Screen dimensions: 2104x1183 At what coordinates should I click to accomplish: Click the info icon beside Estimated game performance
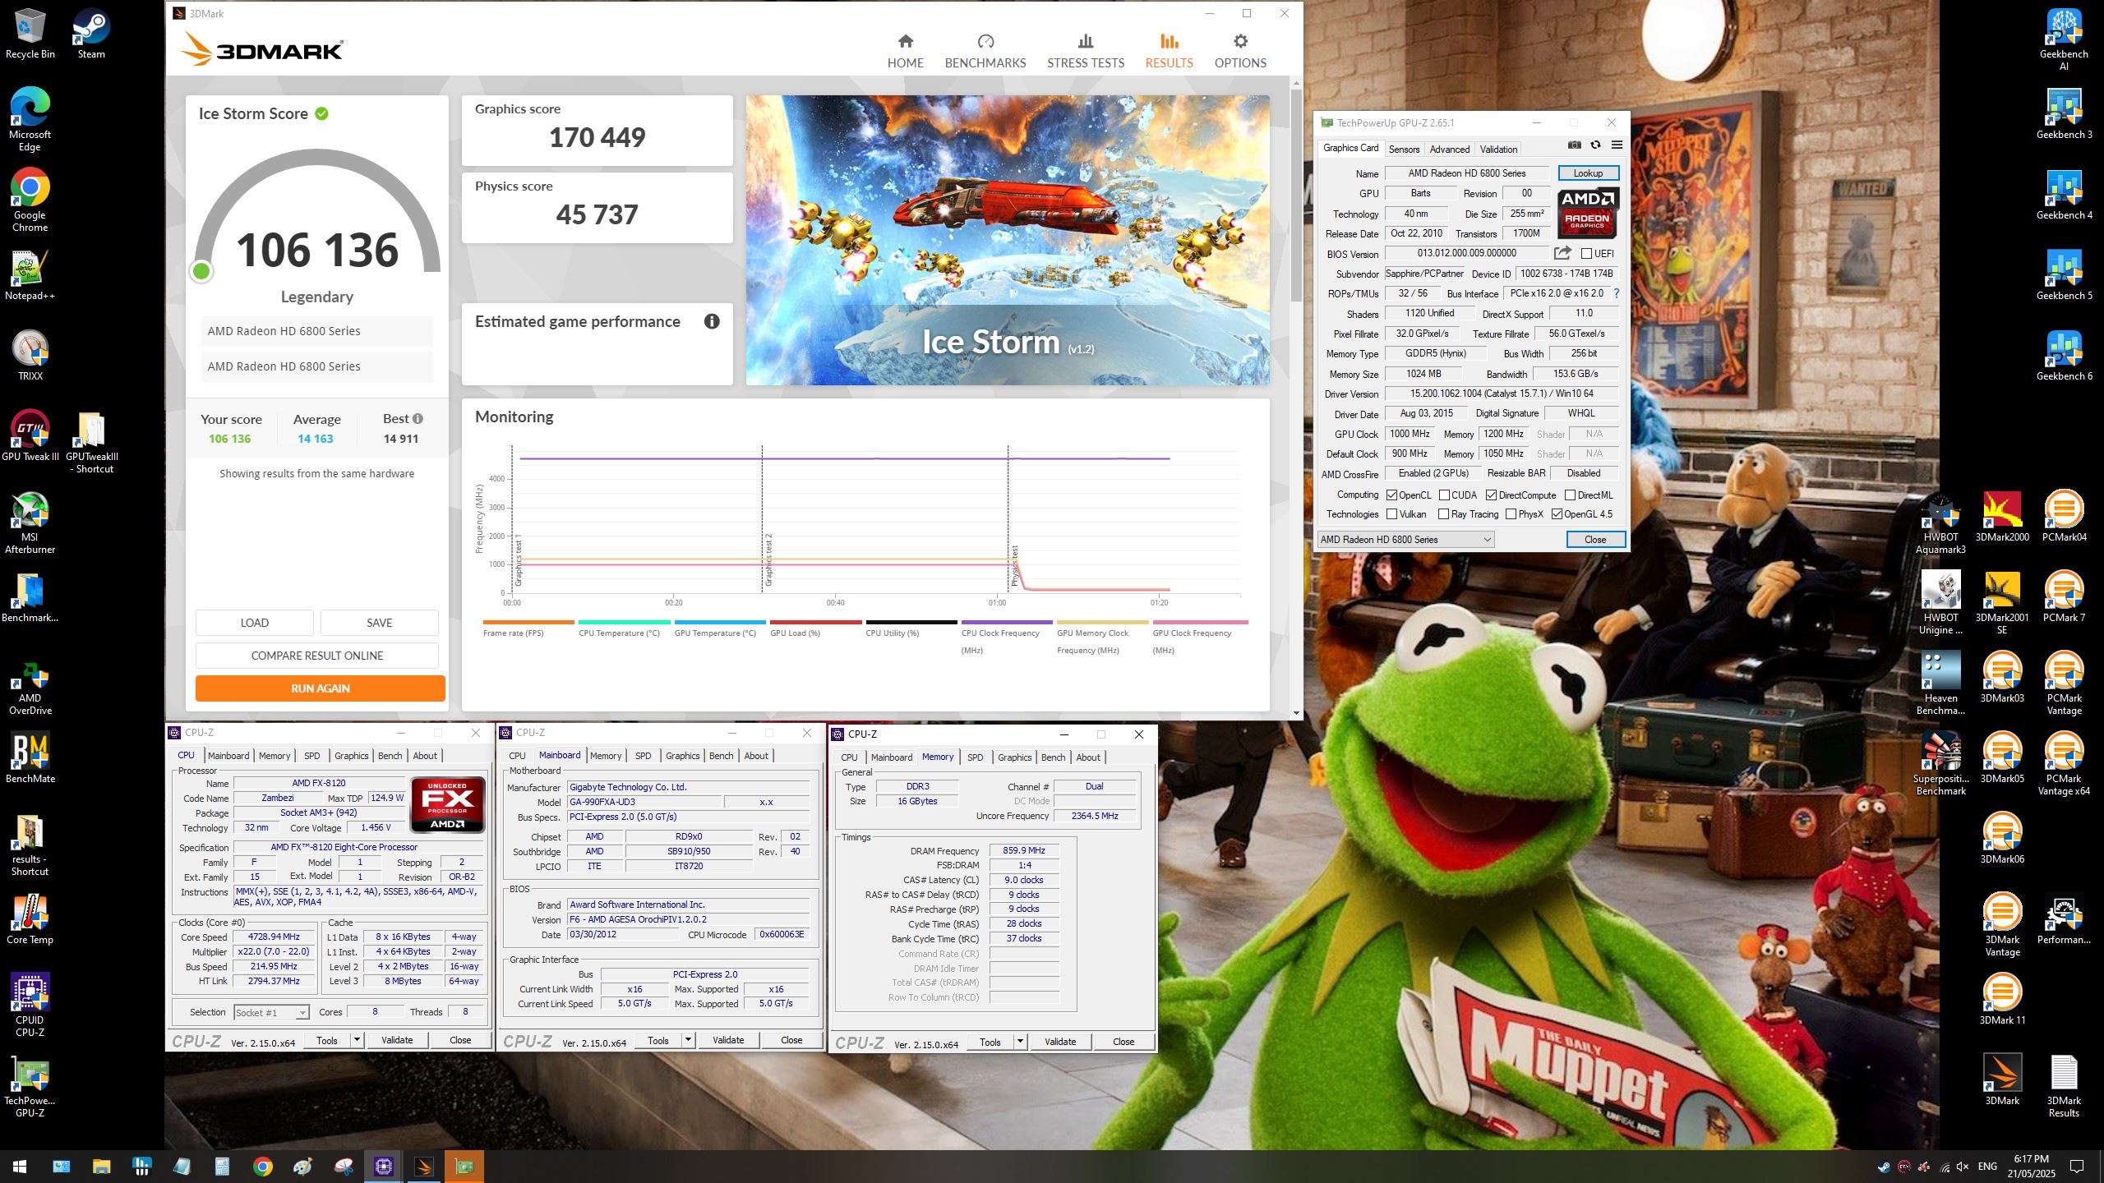[712, 321]
